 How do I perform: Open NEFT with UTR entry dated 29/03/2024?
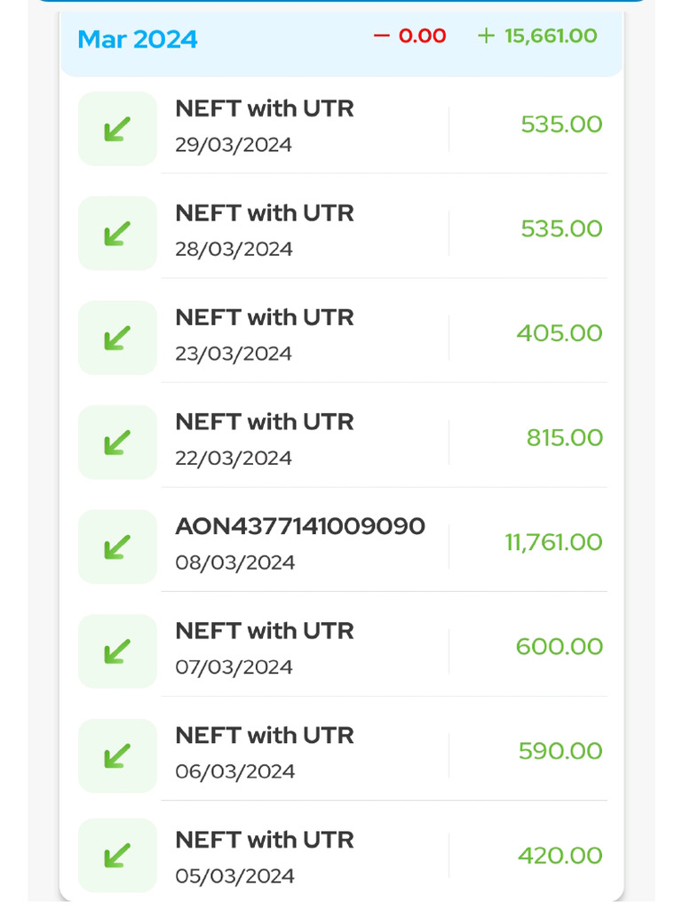click(265, 109)
